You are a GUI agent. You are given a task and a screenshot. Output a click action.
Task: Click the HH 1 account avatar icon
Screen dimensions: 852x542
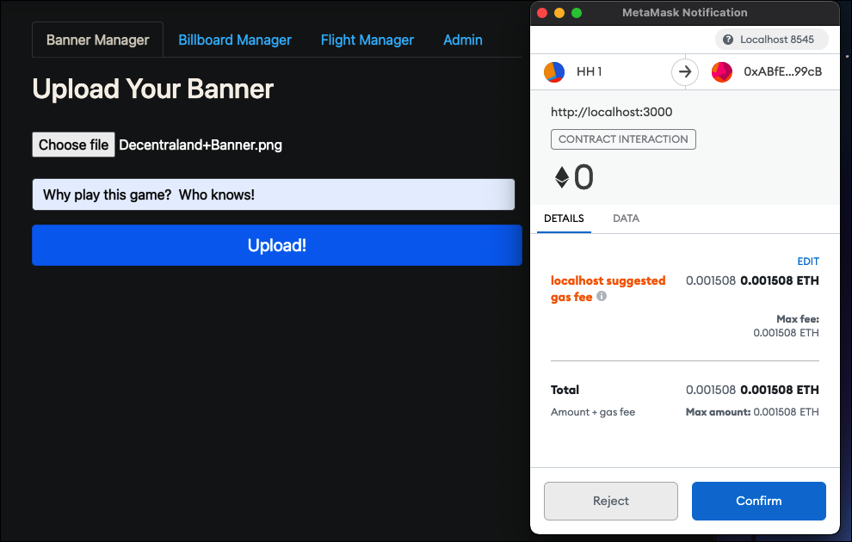tap(553, 71)
